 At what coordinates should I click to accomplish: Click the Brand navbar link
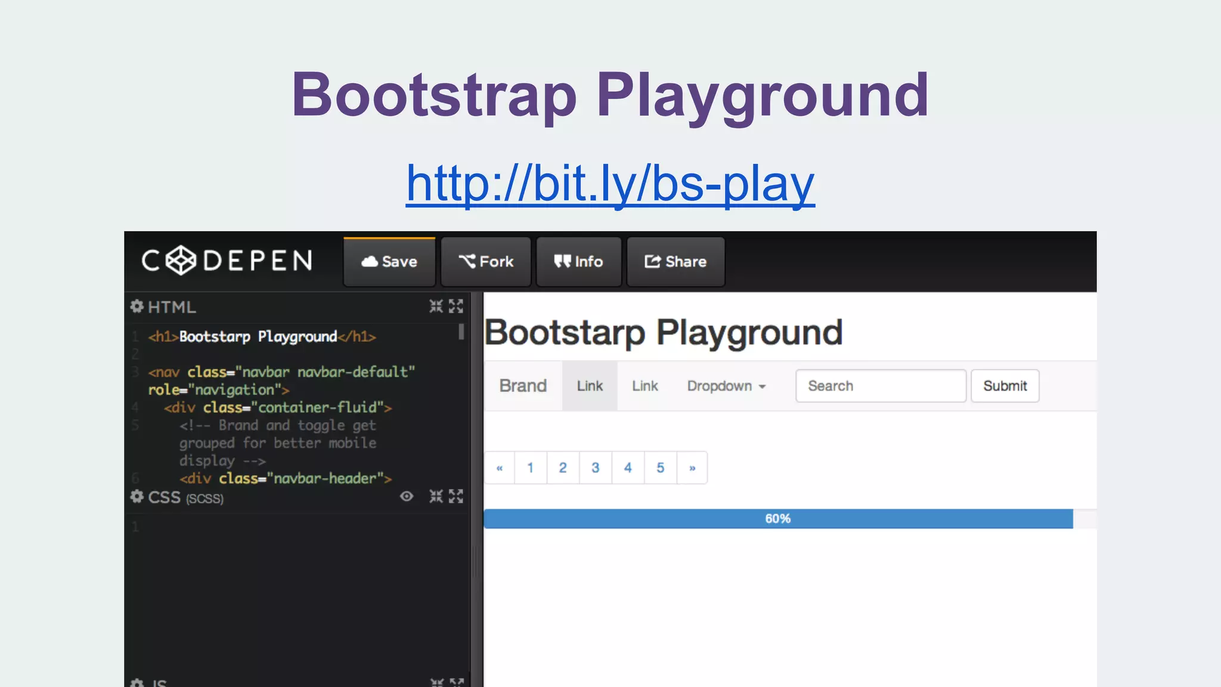[523, 386]
